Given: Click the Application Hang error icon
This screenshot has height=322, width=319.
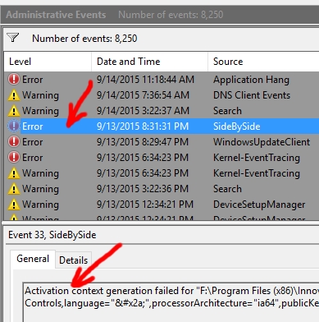Looking at the screenshot, I should [x=14, y=80].
